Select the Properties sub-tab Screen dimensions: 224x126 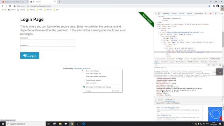(204, 62)
